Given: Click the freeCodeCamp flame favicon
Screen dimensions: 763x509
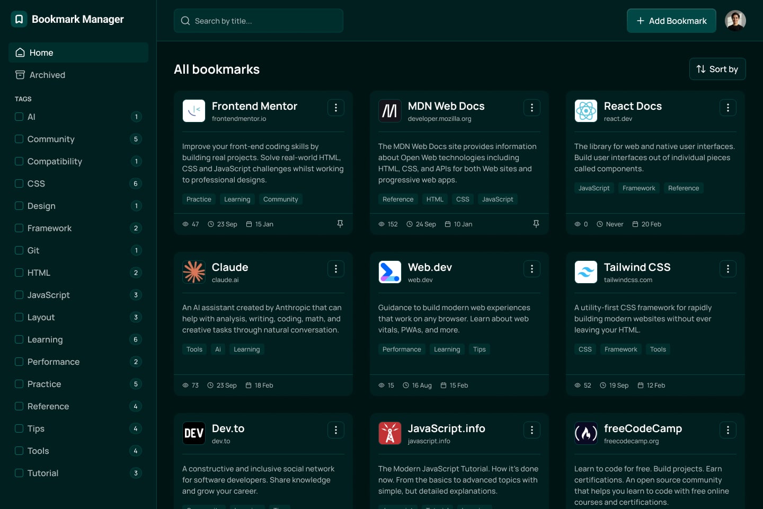Looking at the screenshot, I should [x=586, y=433].
